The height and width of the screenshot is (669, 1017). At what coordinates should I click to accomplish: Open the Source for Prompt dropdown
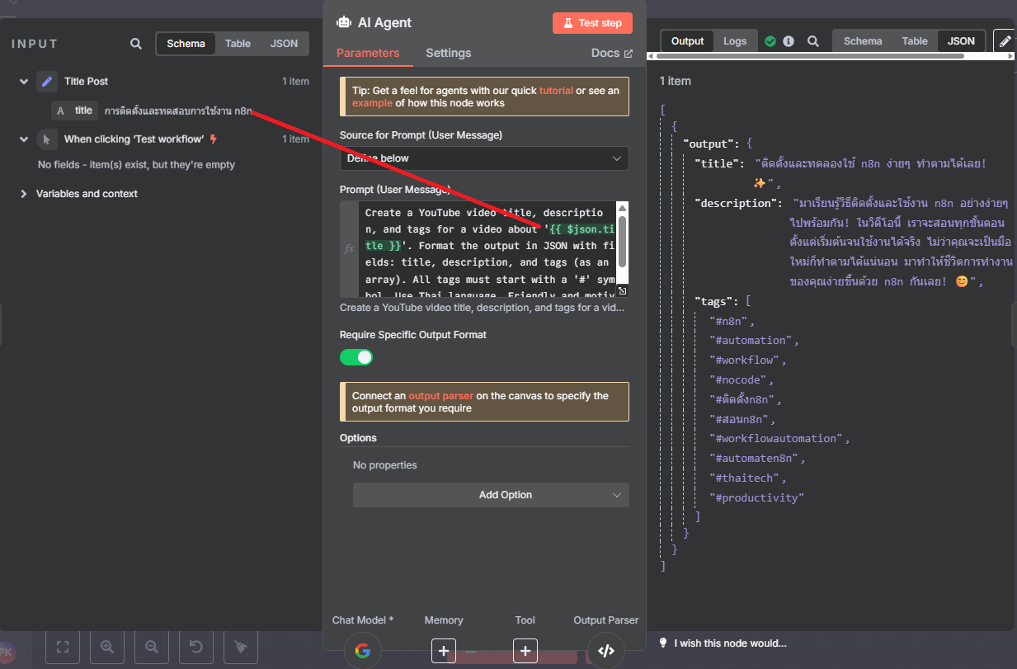[484, 158]
